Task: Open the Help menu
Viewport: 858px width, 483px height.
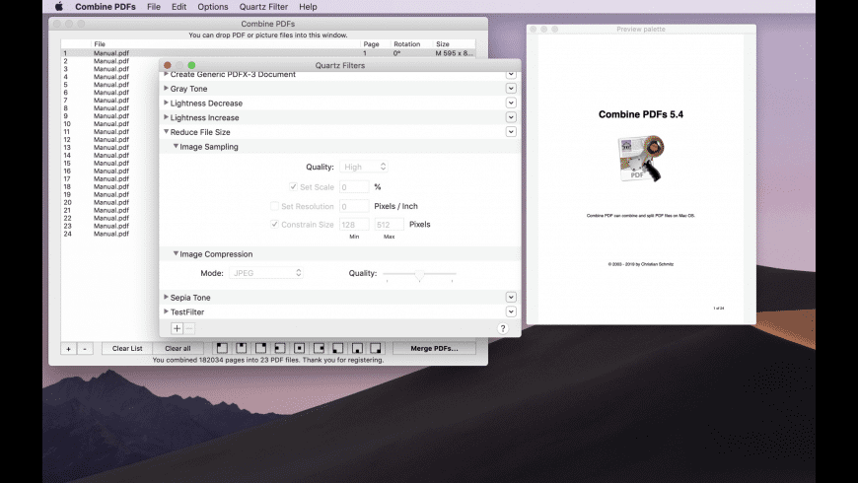Action: pos(308,7)
